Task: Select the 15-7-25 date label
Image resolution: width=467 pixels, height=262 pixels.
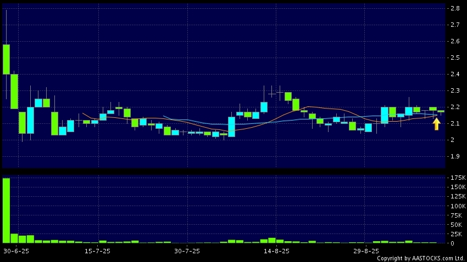Action: tap(97, 251)
